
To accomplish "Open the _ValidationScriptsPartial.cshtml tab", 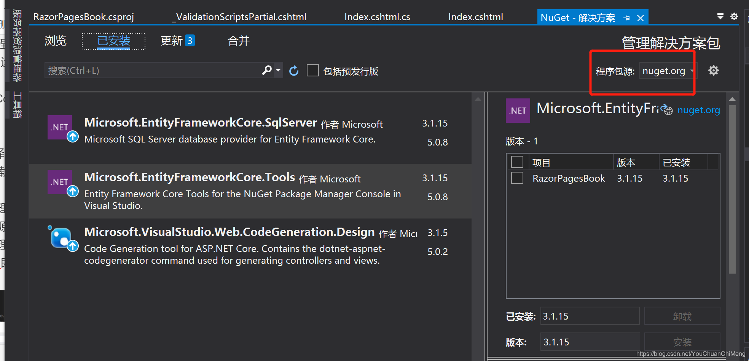I will pyautogui.click(x=239, y=17).
